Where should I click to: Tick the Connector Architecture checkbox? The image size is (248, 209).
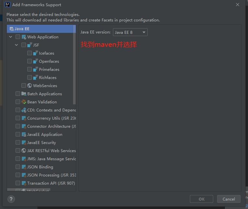point(18,126)
